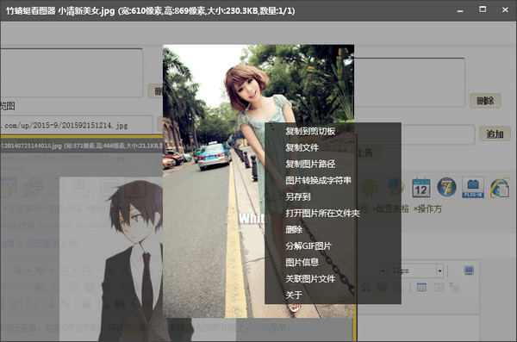Click the large text box above 缩略图 label
Image resolution: width=517 pixels, height=342 pixels.
tap(72, 73)
